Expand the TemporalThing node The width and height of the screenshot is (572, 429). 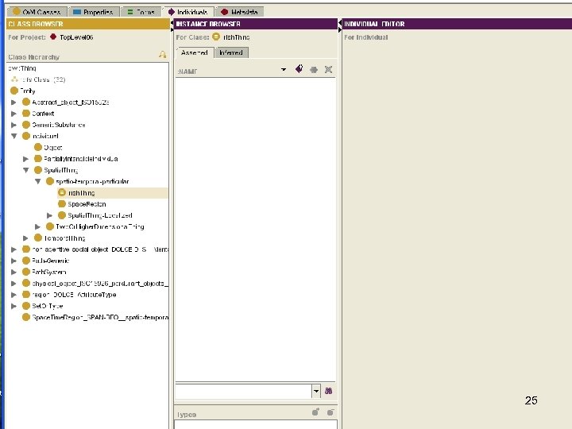[x=25, y=238]
